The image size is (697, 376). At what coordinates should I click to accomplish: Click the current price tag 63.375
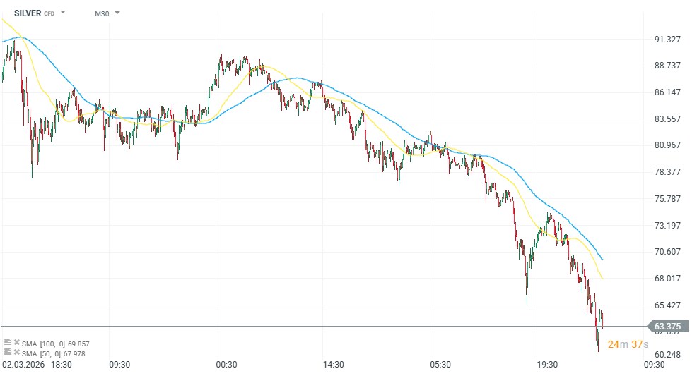click(x=667, y=326)
